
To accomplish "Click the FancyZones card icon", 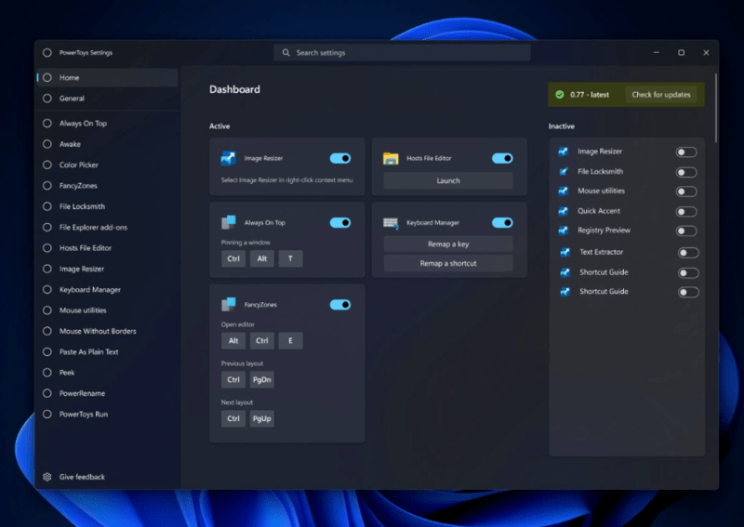I will 228,305.
